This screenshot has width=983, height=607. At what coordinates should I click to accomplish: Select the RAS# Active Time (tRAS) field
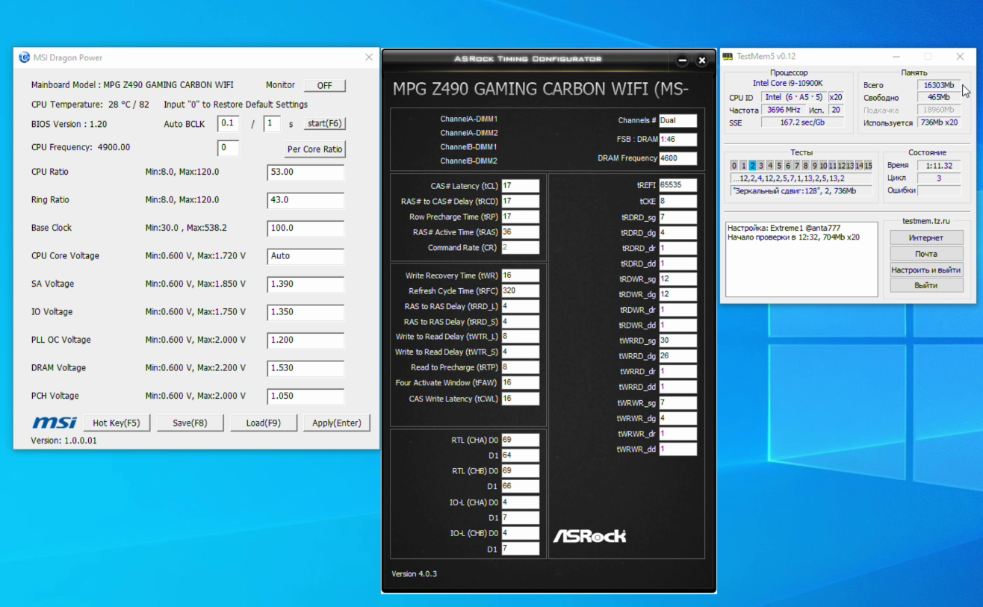[x=520, y=232]
